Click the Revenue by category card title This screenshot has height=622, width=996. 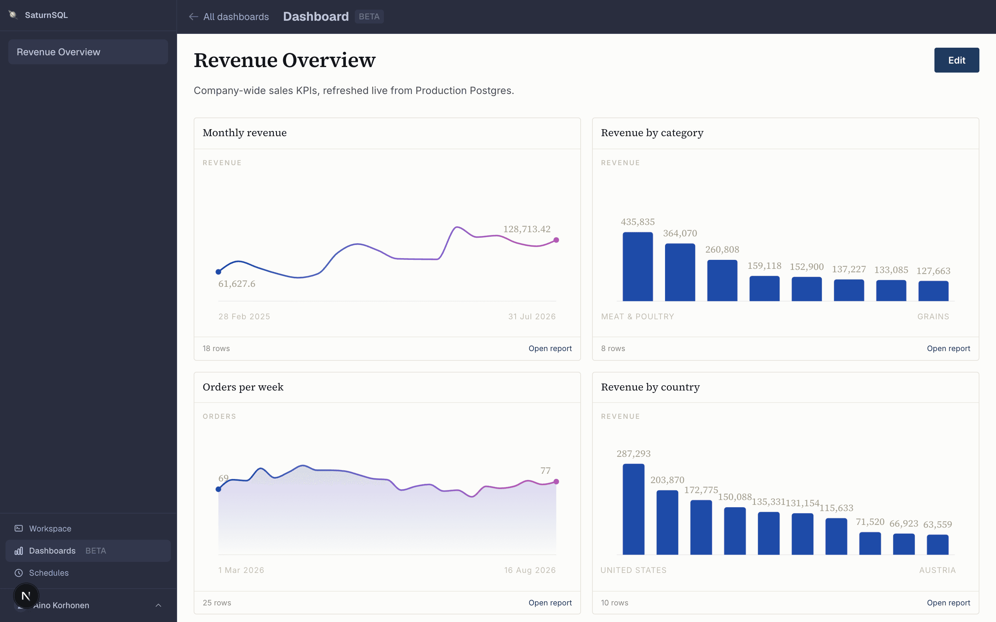click(x=652, y=133)
